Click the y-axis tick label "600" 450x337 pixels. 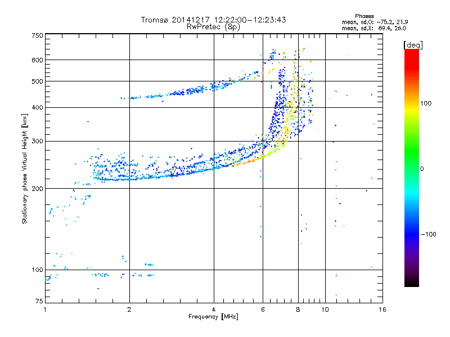click(x=37, y=60)
